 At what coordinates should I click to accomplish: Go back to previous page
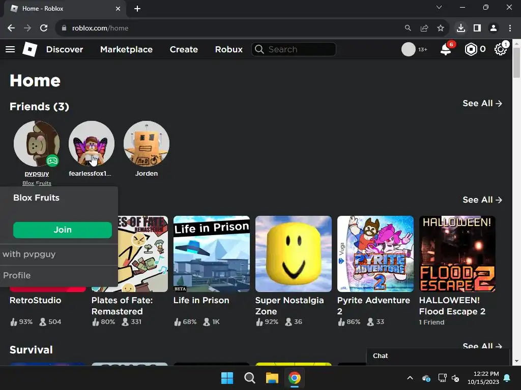(11, 28)
